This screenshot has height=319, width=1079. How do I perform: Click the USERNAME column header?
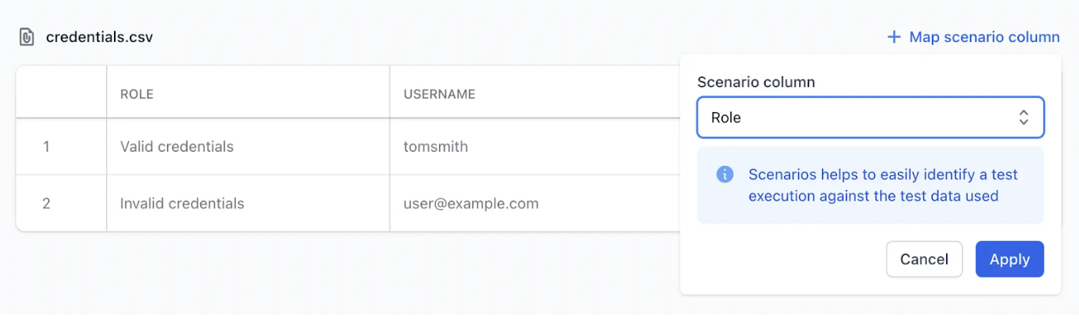point(439,94)
